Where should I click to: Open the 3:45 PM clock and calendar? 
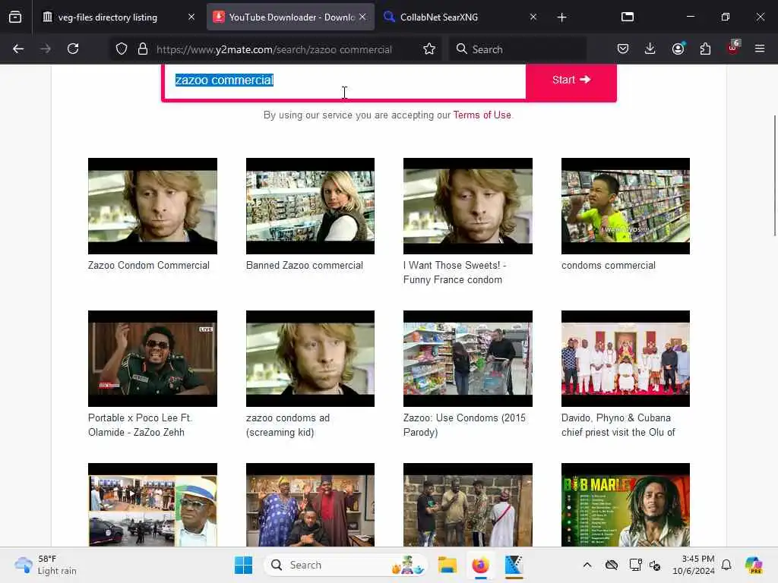pyautogui.click(x=694, y=565)
